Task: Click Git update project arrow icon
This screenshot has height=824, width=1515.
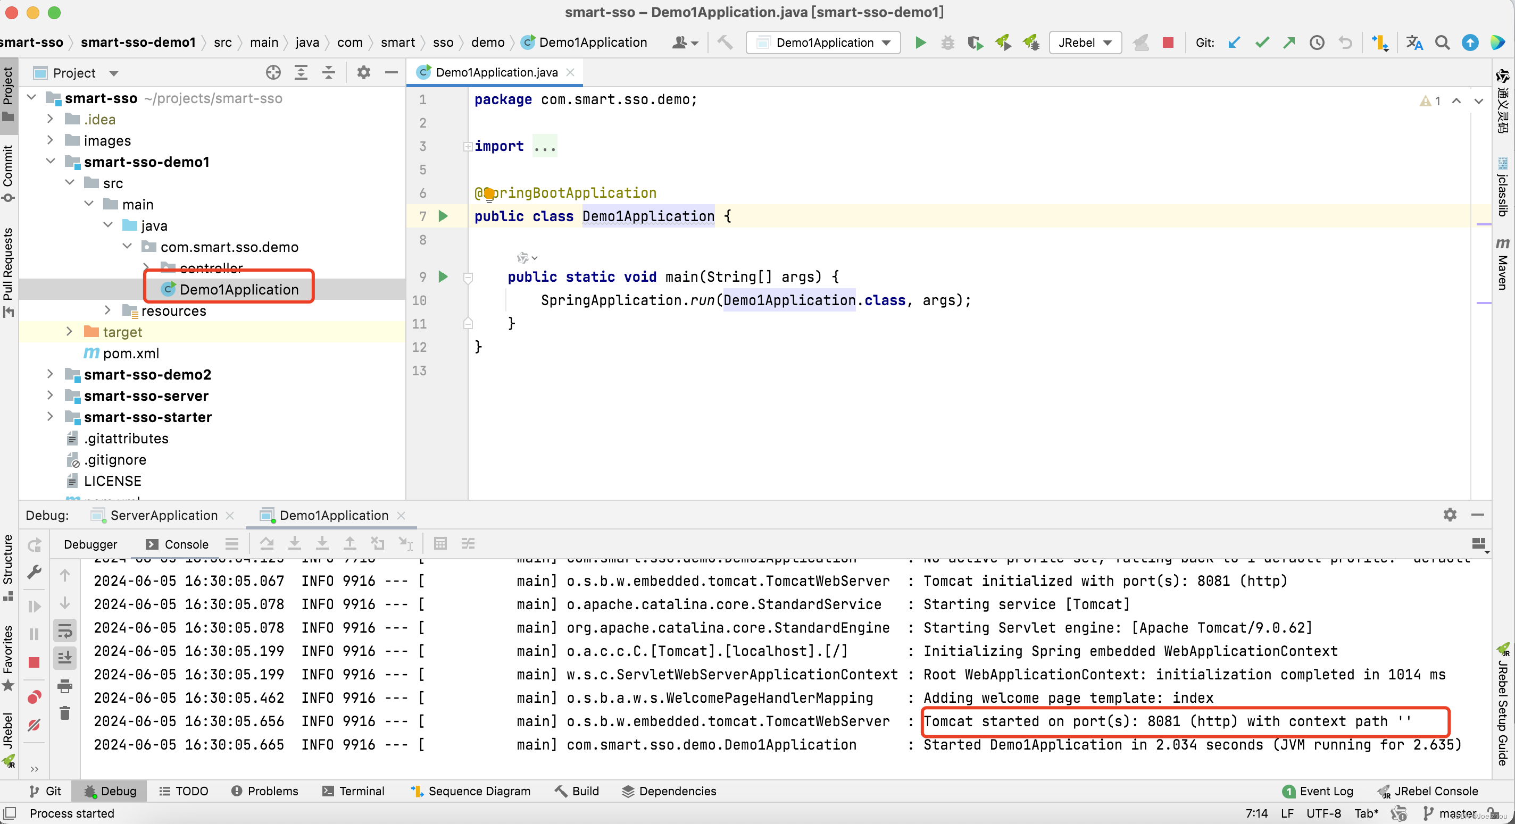Action: coord(1235,43)
